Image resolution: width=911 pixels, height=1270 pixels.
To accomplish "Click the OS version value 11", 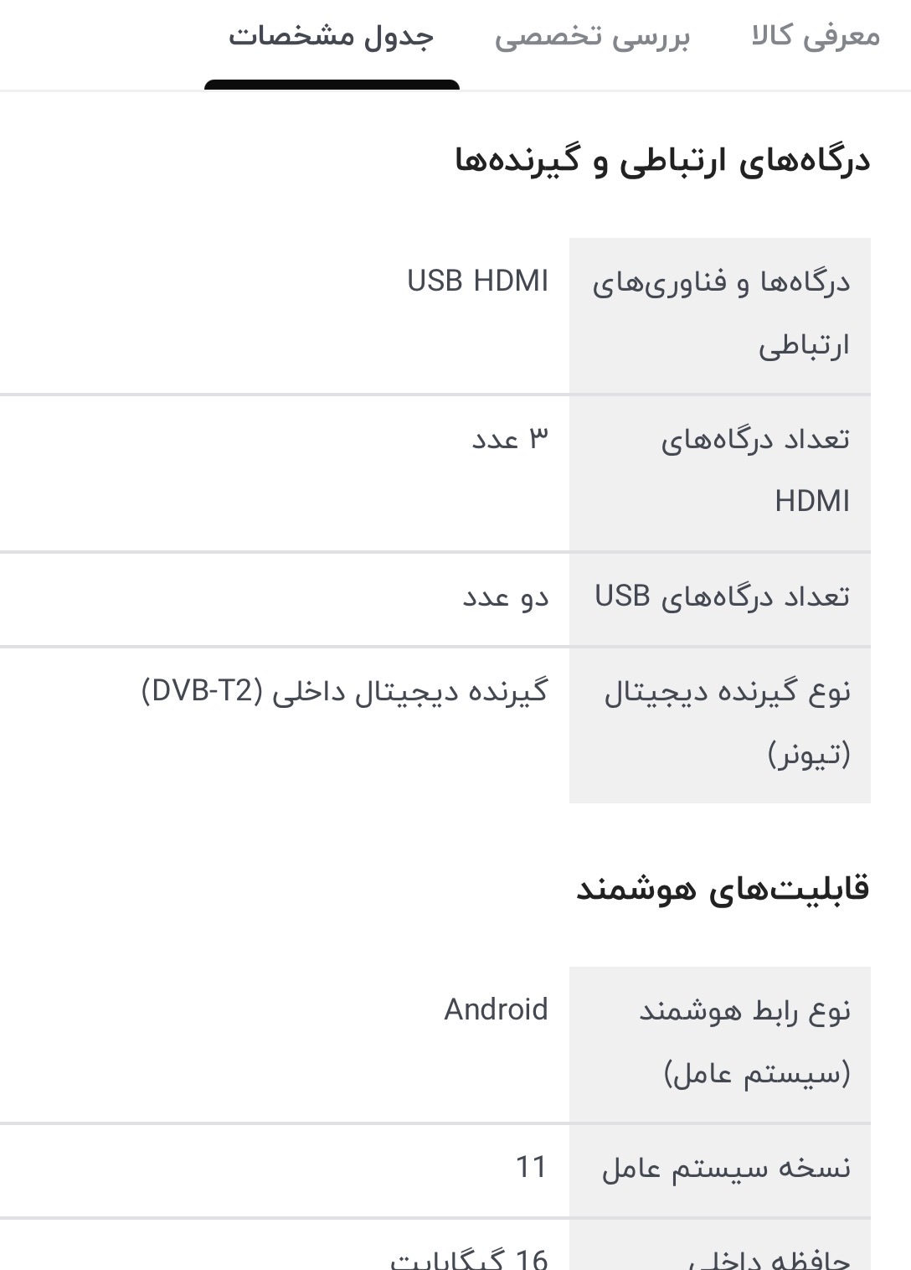I will (531, 1167).
